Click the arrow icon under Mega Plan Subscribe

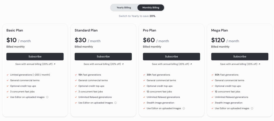(x=259, y=64)
